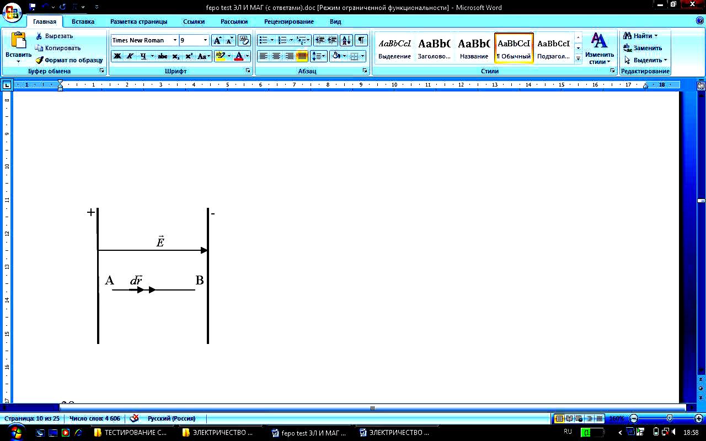Viewport: 706px width, 441px height.
Task: Copy selection with Копировать
Action: pyautogui.click(x=58, y=48)
